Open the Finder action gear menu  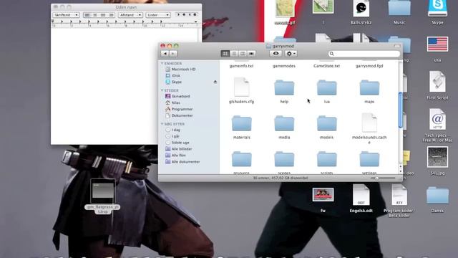coord(291,54)
